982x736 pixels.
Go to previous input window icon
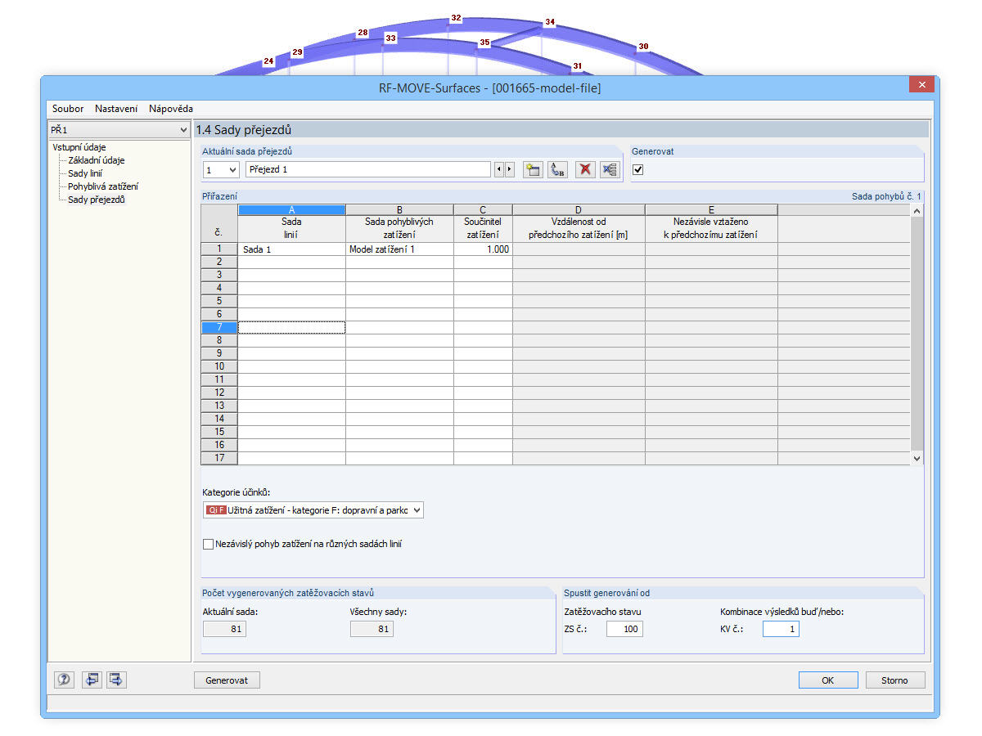pyautogui.click(x=91, y=680)
